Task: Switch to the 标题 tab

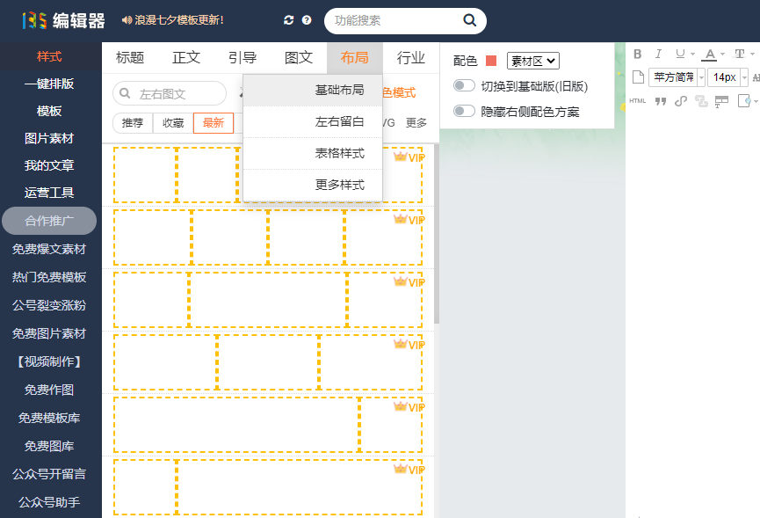Action: tap(130, 58)
